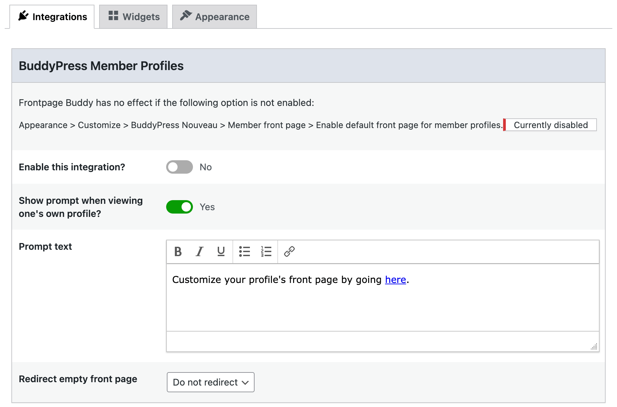This screenshot has width=617, height=407.
Task: Insert a numbered list
Action: (x=266, y=251)
